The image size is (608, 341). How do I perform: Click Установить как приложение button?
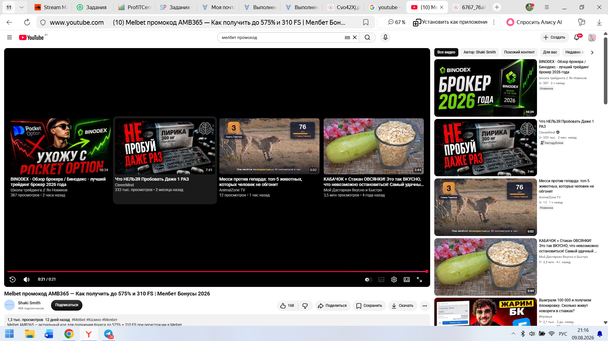450,22
